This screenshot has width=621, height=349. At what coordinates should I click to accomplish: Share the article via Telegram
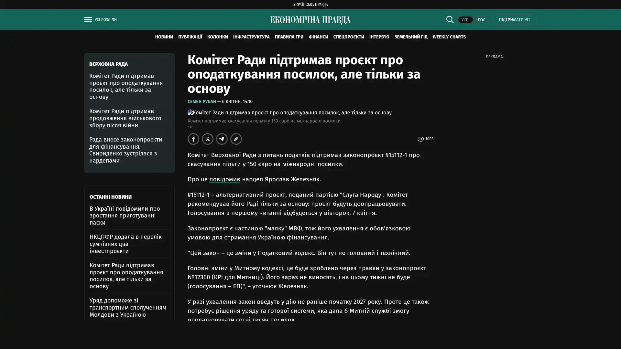click(222, 139)
